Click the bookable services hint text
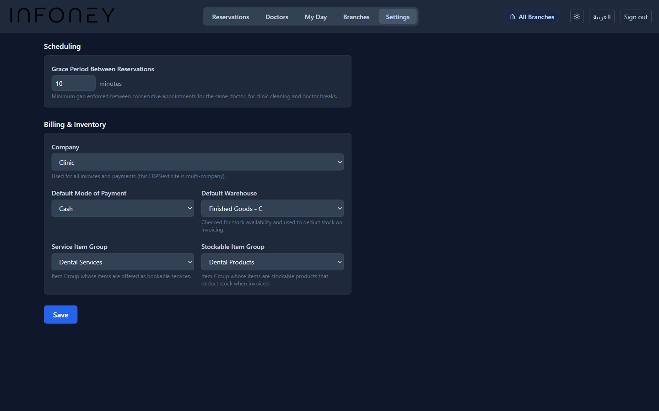659x411 pixels. 121,276
